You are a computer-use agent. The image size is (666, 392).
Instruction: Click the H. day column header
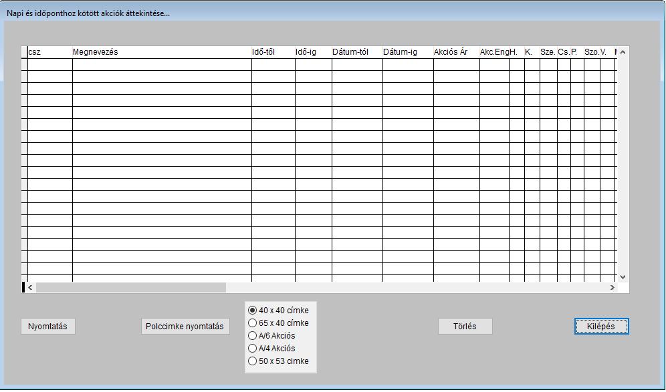point(517,52)
